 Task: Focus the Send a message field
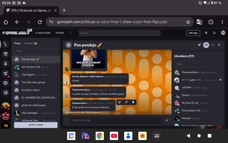point(116,120)
